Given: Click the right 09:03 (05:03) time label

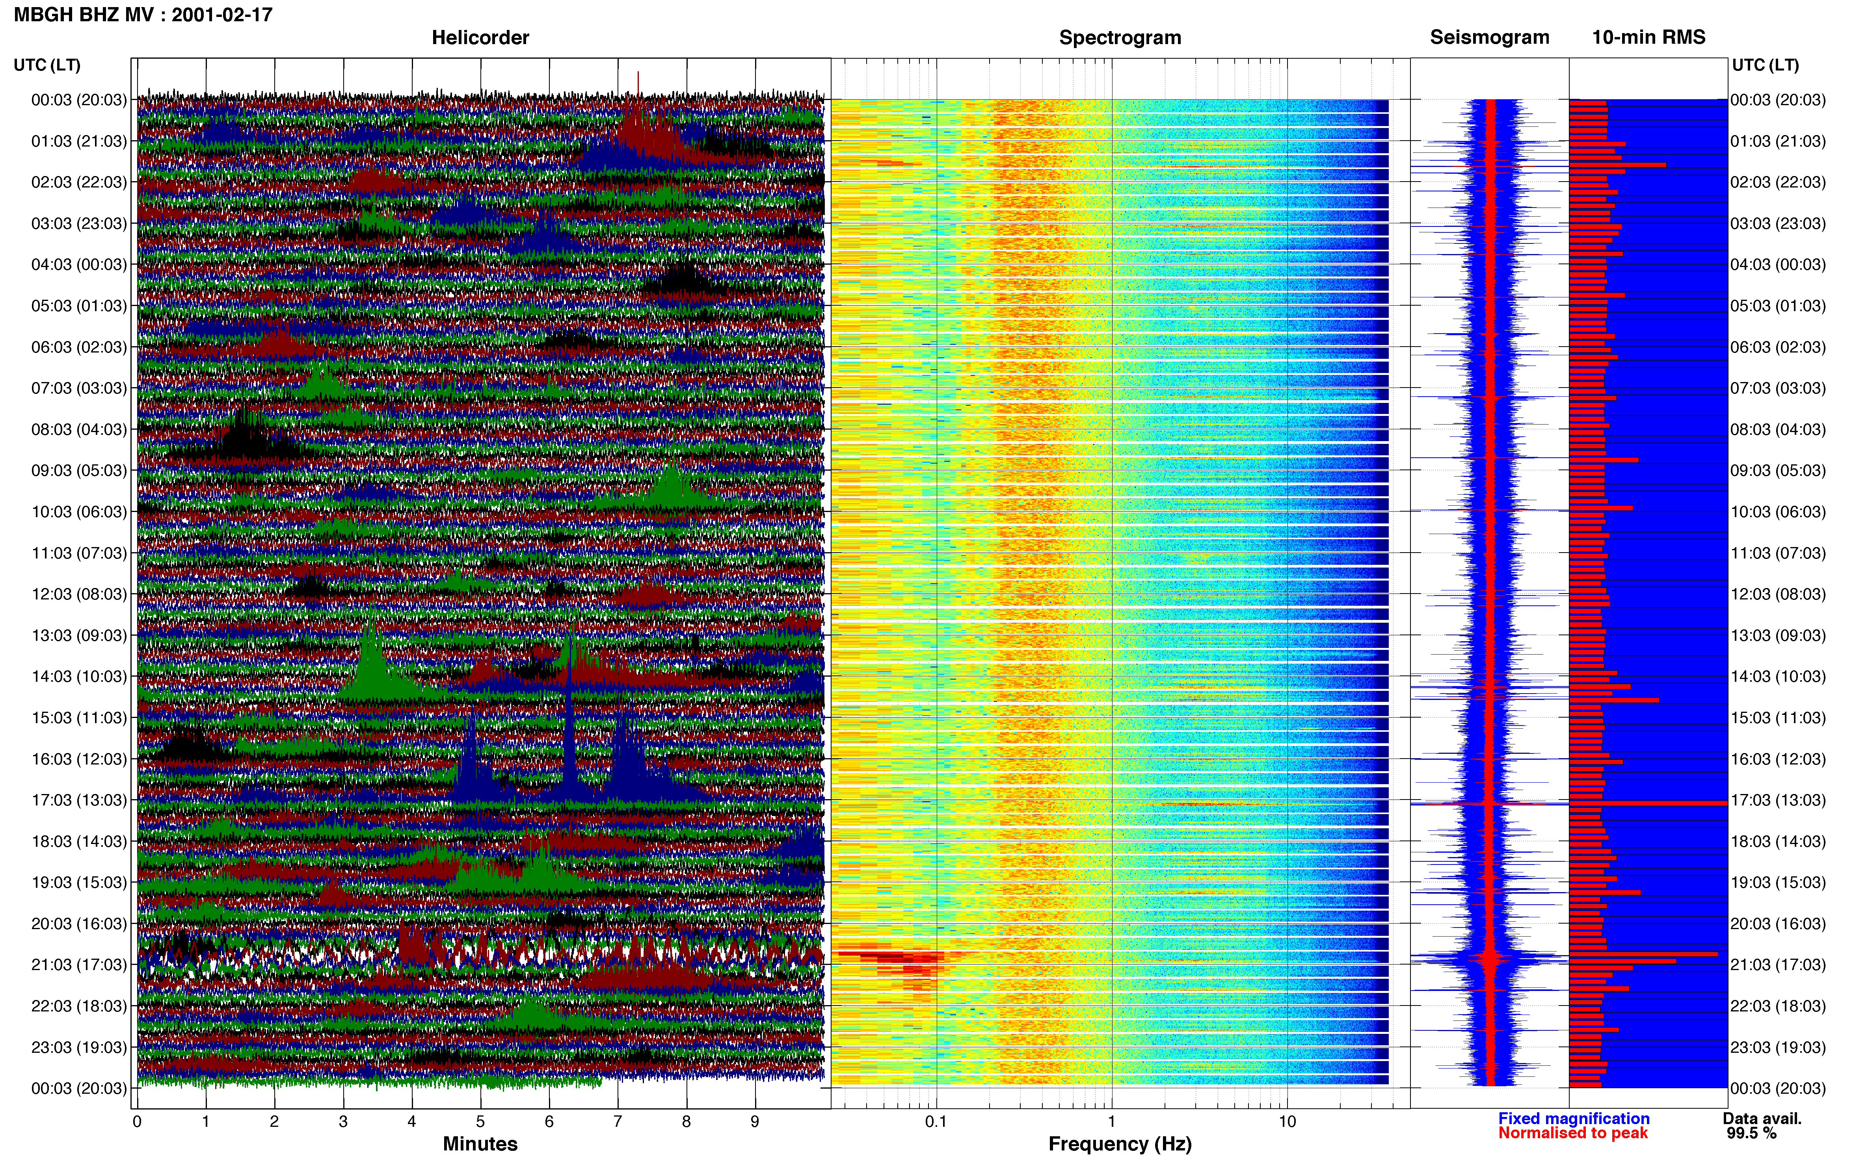Looking at the screenshot, I should (1779, 471).
